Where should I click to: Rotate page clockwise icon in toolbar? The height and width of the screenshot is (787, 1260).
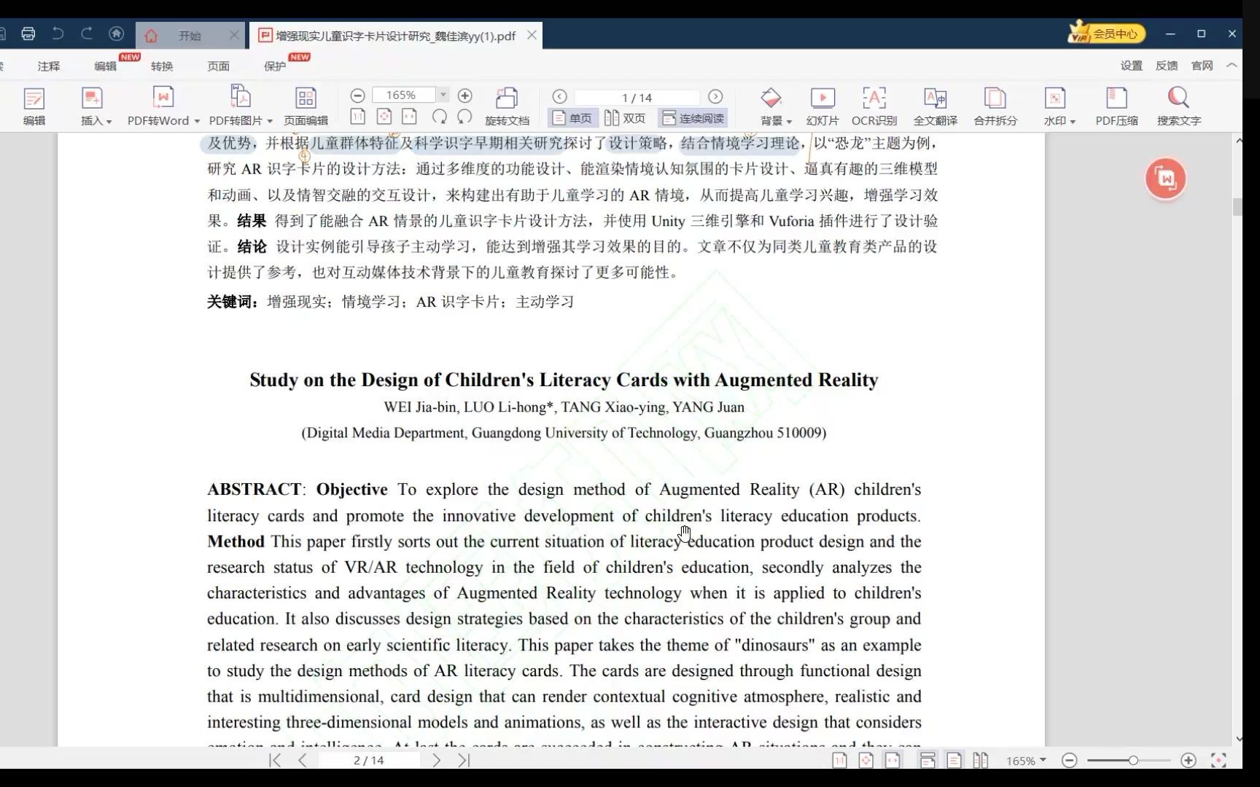[439, 117]
